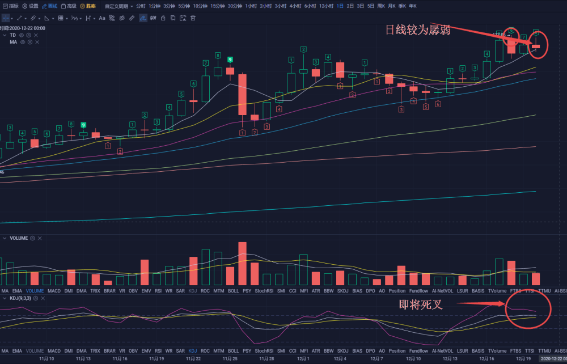Open the 自定义周期 custom period dropdown

click(x=119, y=6)
